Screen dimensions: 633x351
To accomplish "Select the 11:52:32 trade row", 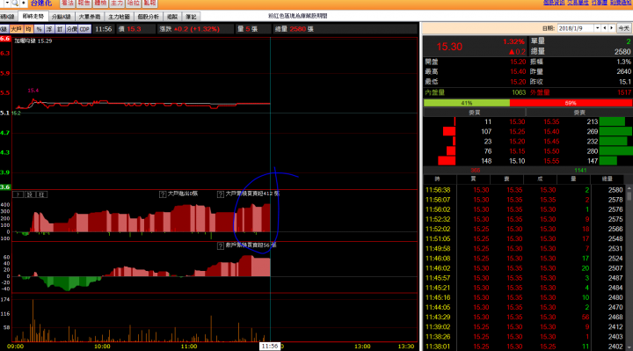I will point(524,219).
